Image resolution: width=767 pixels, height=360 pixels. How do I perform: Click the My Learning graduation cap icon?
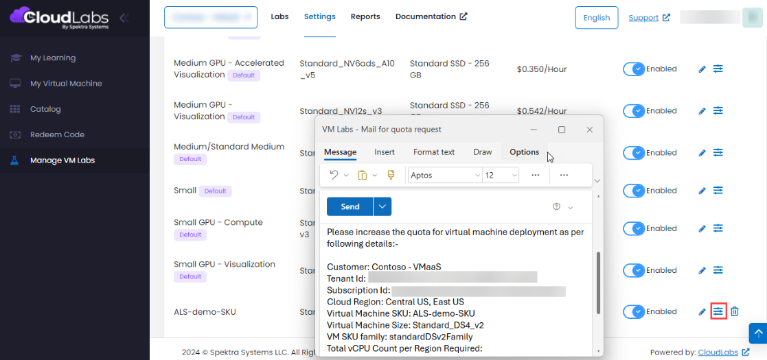(x=15, y=58)
